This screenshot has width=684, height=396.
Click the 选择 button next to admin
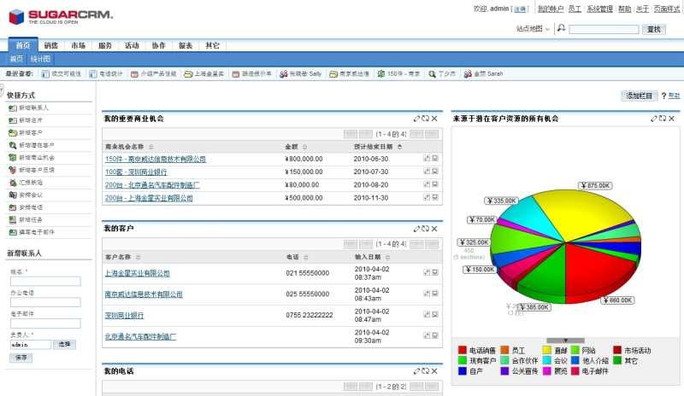(65, 344)
